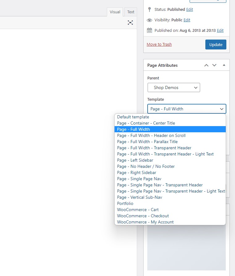Click the Update button
The height and width of the screenshot is (276, 235).
216,45
